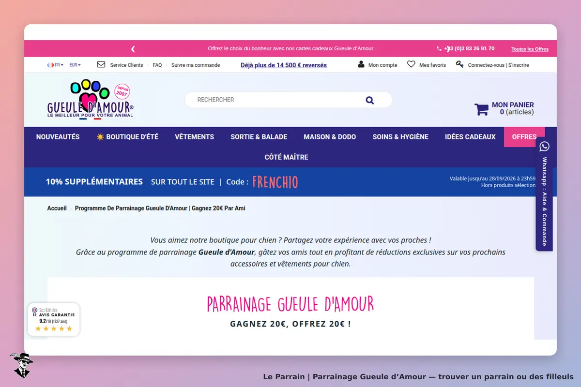The width and height of the screenshot is (581, 387).
Task: Click the FRENCHIO promo code text
Action: 275,182
